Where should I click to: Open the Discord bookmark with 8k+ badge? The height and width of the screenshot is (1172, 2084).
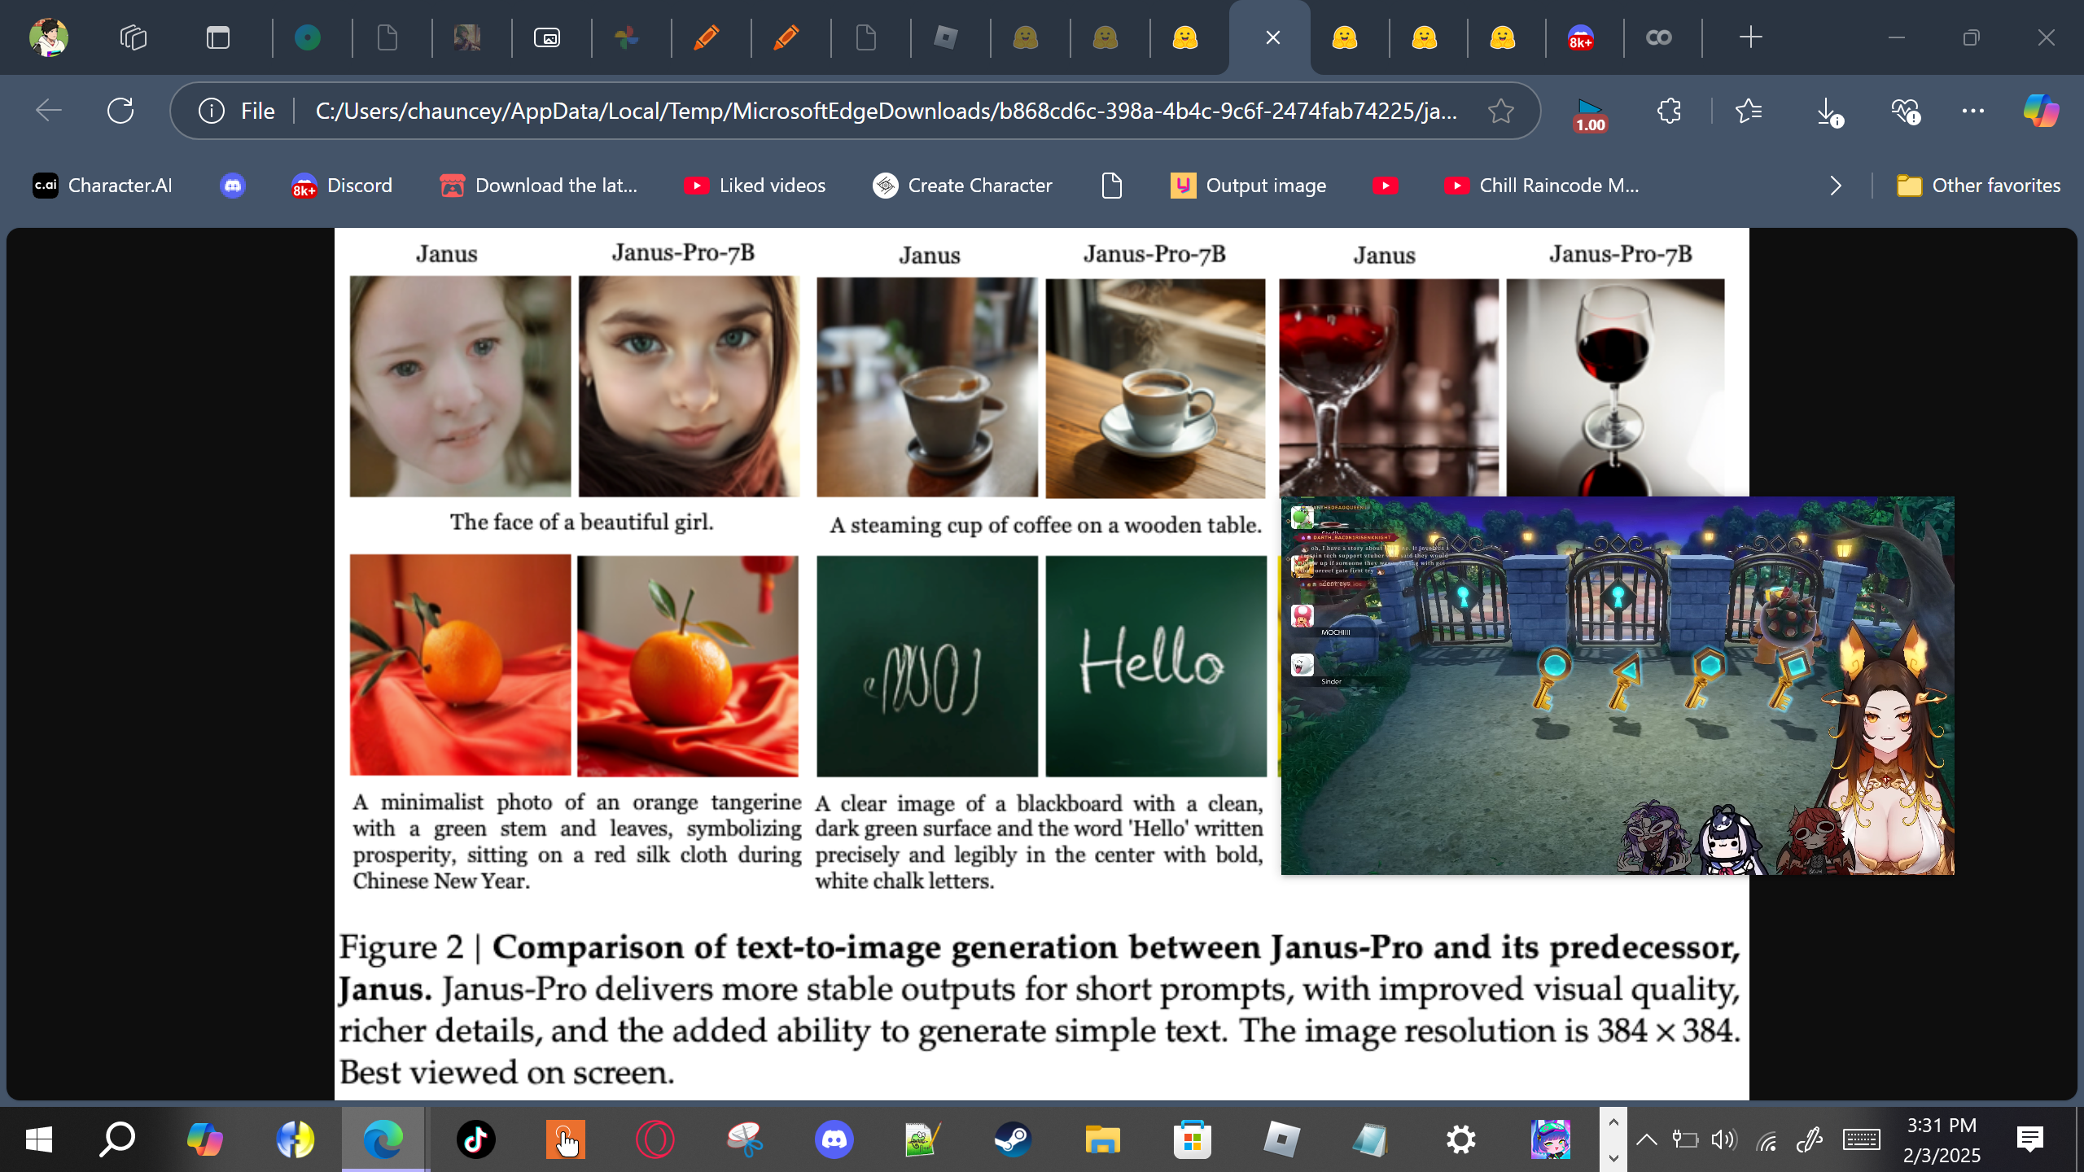342,186
